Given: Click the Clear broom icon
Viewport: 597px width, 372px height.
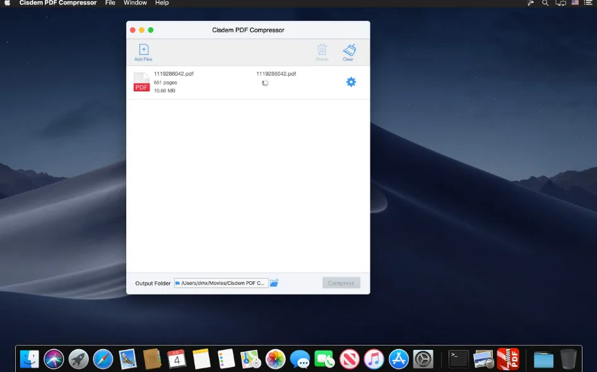Looking at the screenshot, I should click(x=349, y=52).
